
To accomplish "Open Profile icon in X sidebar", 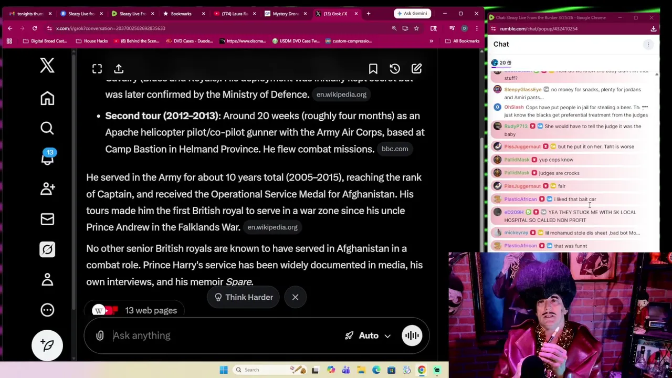I will [47, 279].
